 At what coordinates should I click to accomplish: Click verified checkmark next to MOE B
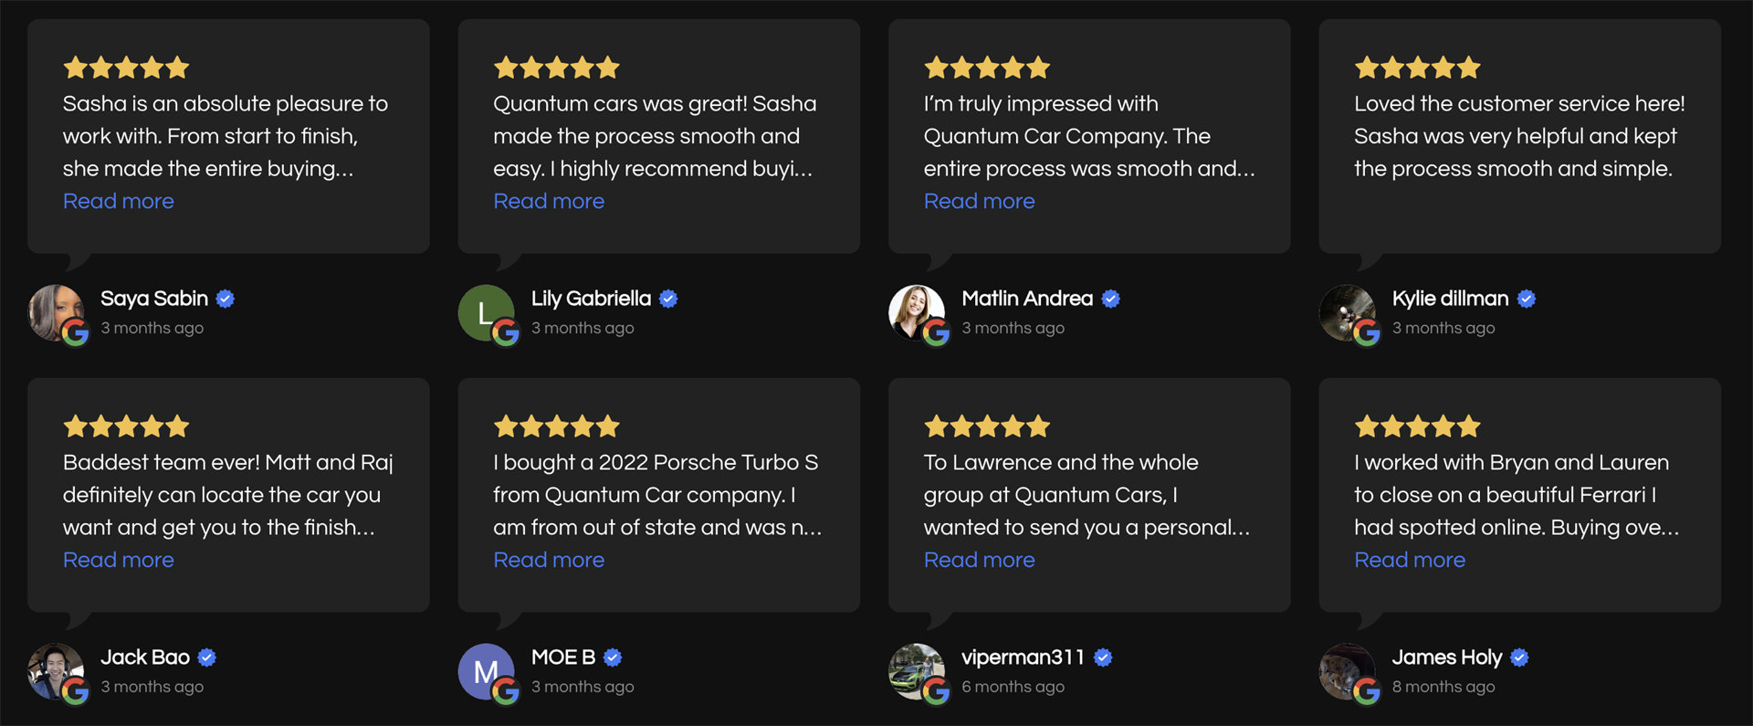pyautogui.click(x=613, y=658)
